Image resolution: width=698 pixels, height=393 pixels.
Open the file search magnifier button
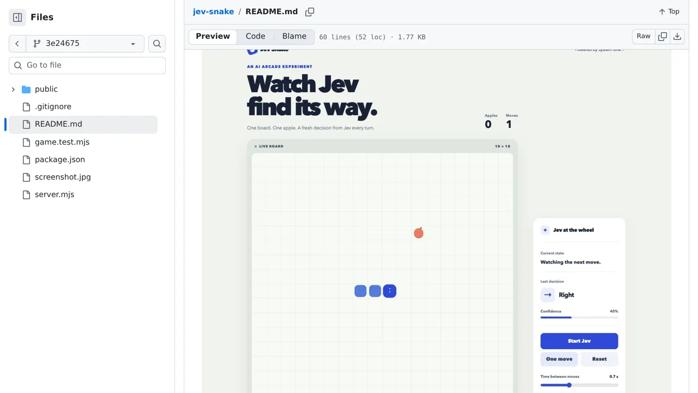[157, 44]
